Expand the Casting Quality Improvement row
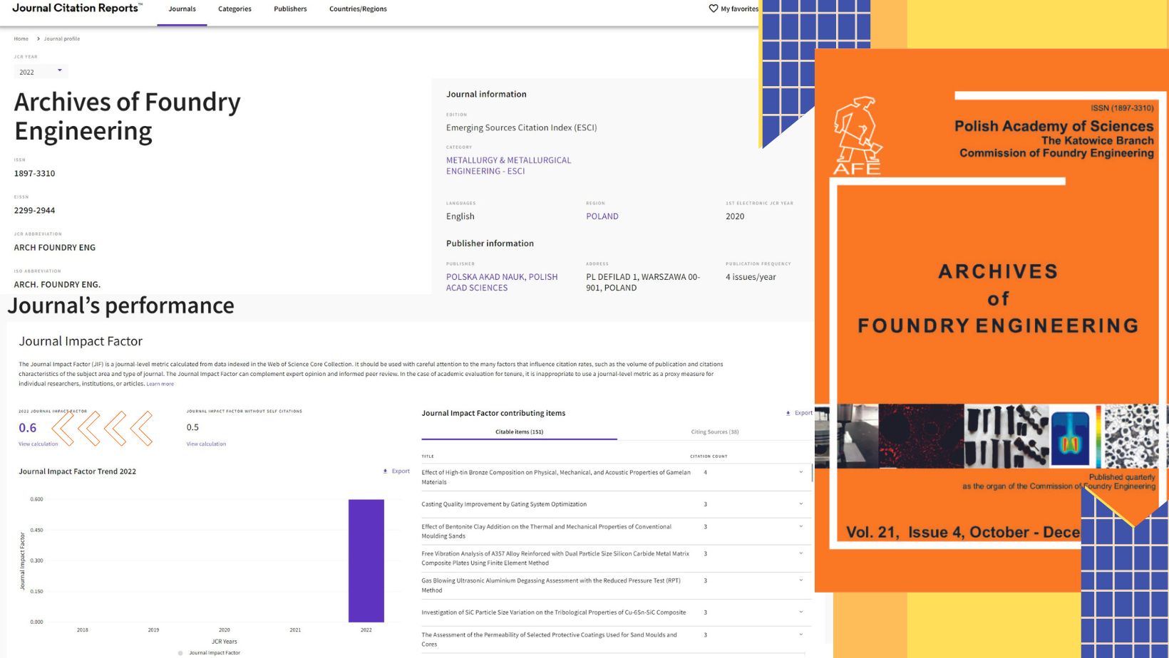The height and width of the screenshot is (658, 1169). click(801, 504)
